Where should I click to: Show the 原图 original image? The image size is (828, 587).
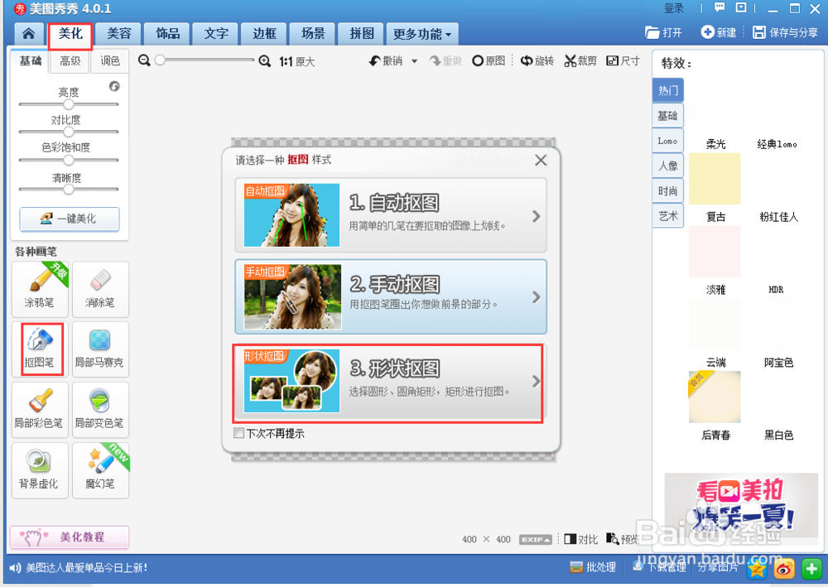pyautogui.click(x=489, y=60)
